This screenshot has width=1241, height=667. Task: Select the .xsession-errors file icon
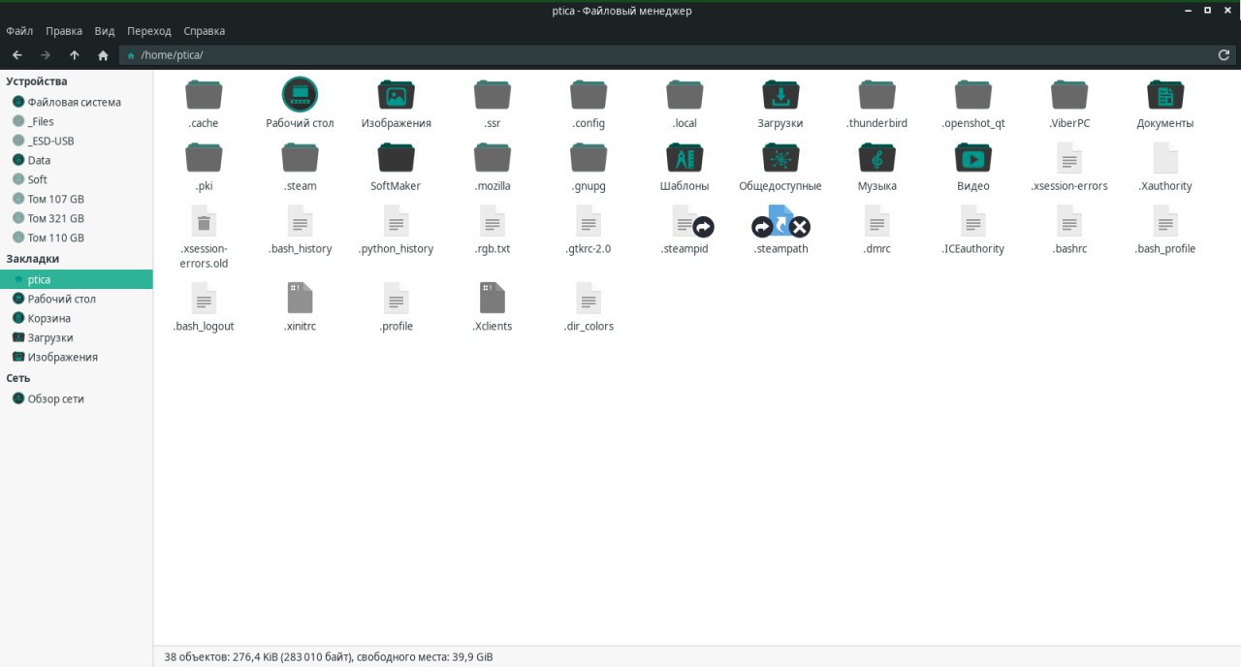pos(1069,157)
